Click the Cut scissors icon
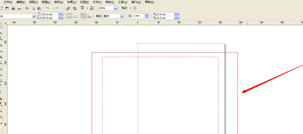The width and height of the screenshot is (303, 134). 27,8
